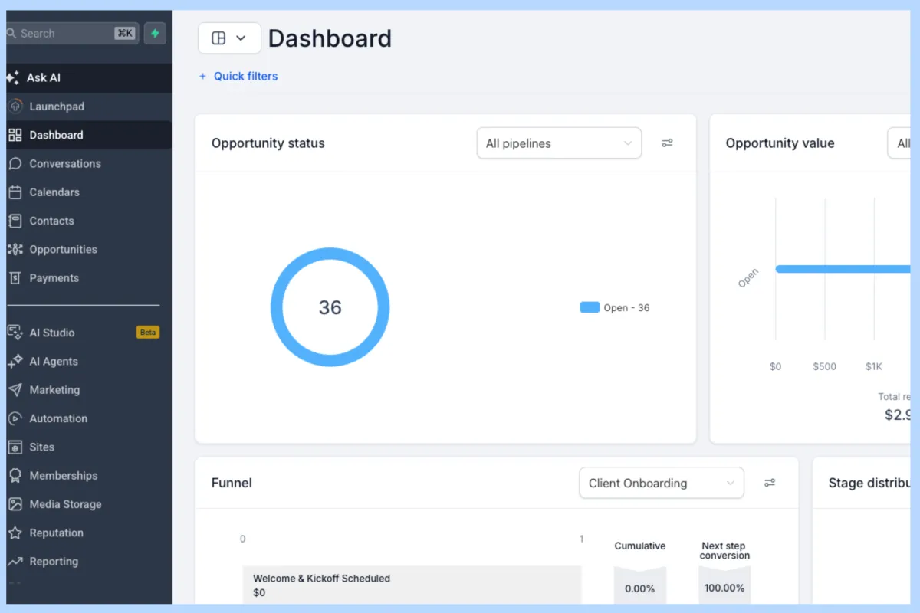Expand the All pipelines dropdown

coord(559,143)
